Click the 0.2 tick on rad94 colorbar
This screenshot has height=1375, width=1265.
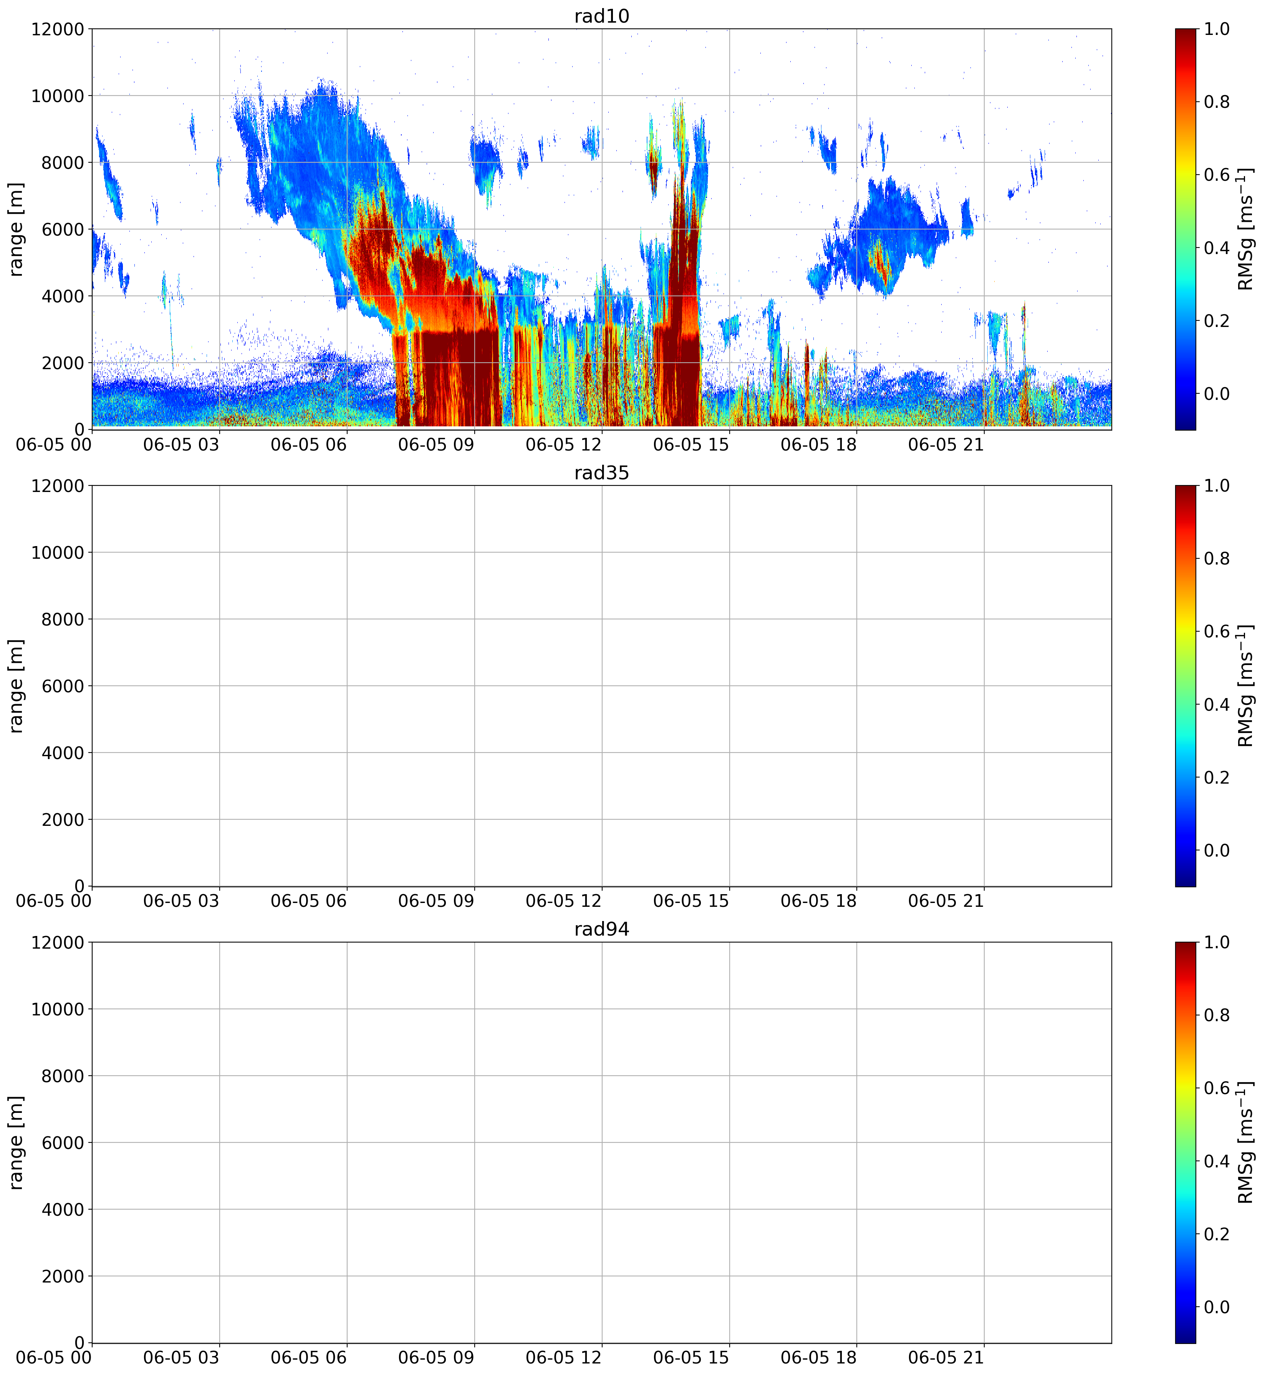point(1217,1233)
